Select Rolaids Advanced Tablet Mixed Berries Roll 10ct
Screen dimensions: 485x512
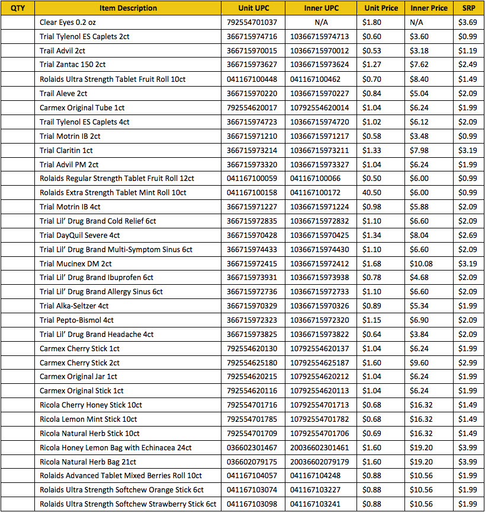[121, 476]
